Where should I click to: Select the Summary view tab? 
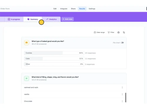[x=33, y=19]
